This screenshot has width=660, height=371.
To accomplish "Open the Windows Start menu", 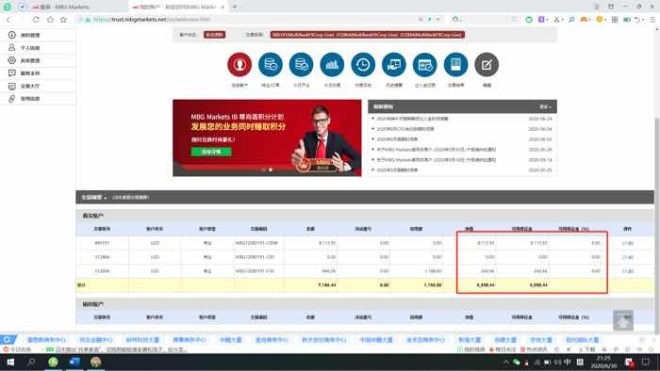I will point(10,362).
